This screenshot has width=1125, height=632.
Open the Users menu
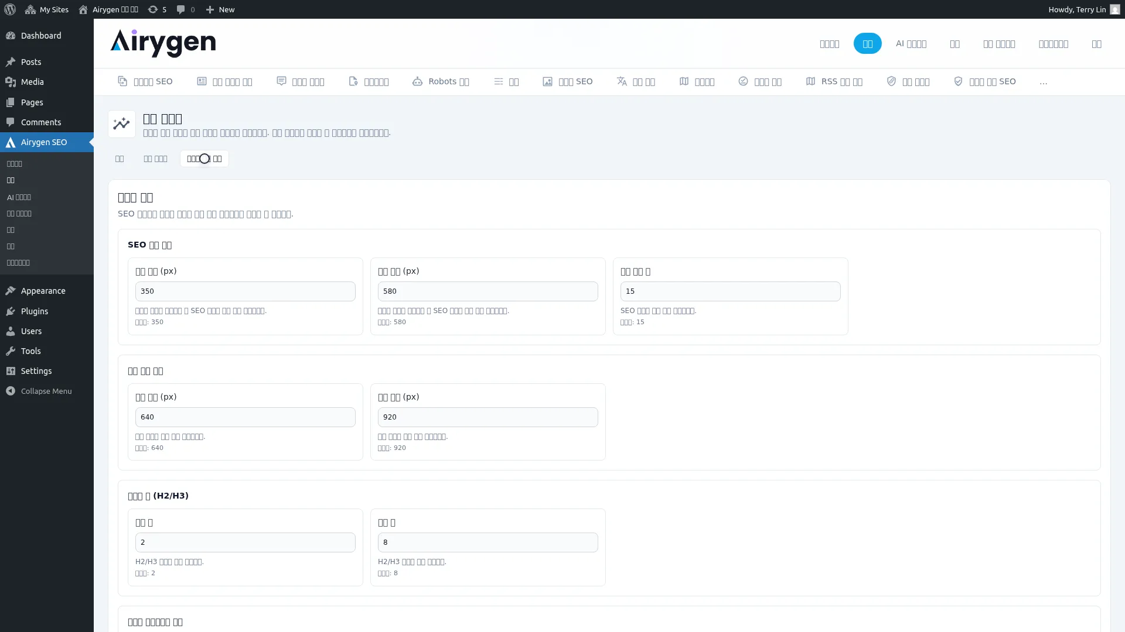point(47,331)
